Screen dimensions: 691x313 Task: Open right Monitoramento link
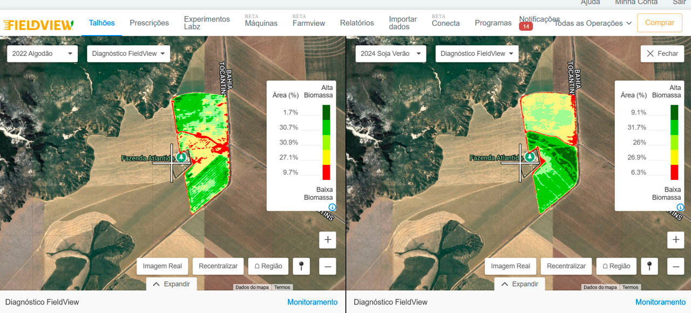660,302
